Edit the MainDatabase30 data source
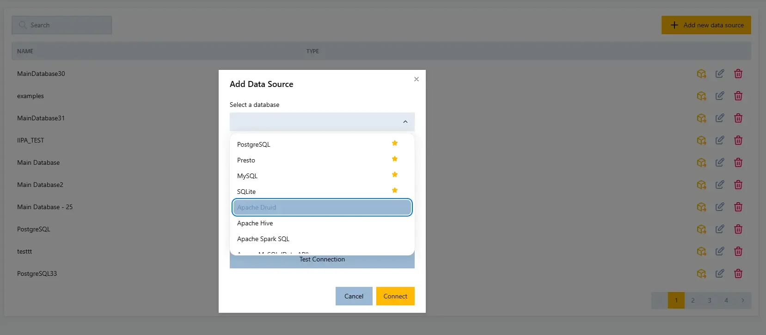The height and width of the screenshot is (335, 766). coord(720,74)
